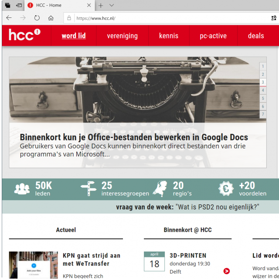
Task: Click the Netherlands map regio's icon
Action: coord(160,189)
